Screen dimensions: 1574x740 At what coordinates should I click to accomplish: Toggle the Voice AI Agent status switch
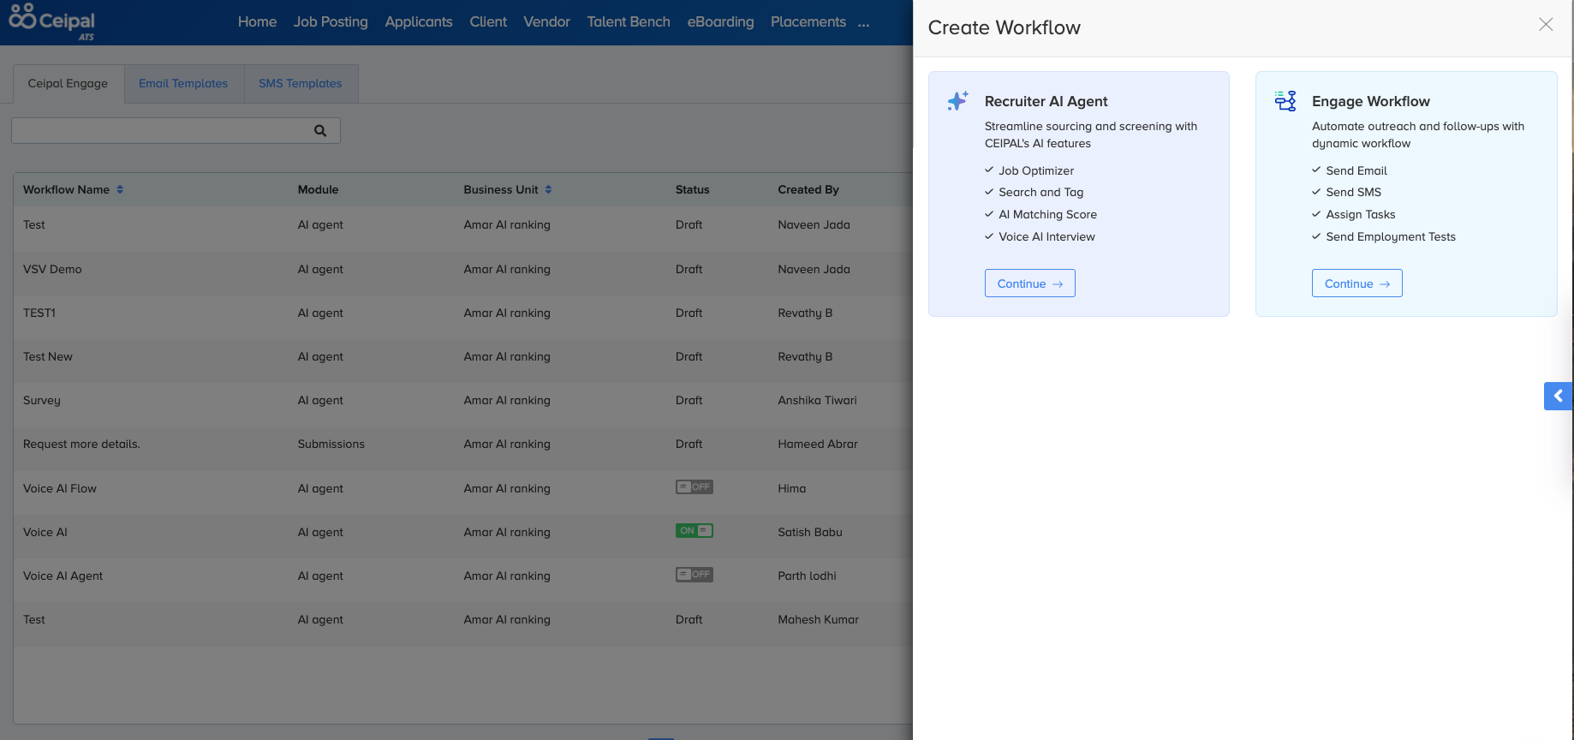click(x=695, y=575)
